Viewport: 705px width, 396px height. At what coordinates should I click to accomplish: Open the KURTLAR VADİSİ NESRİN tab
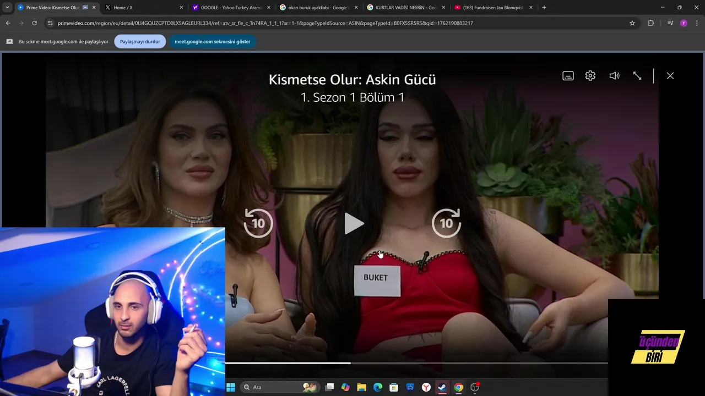point(406,8)
